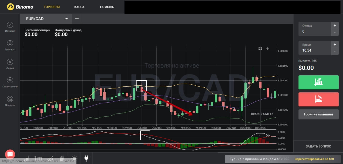Toggle fullscreen mode for the chart

tap(260, 48)
